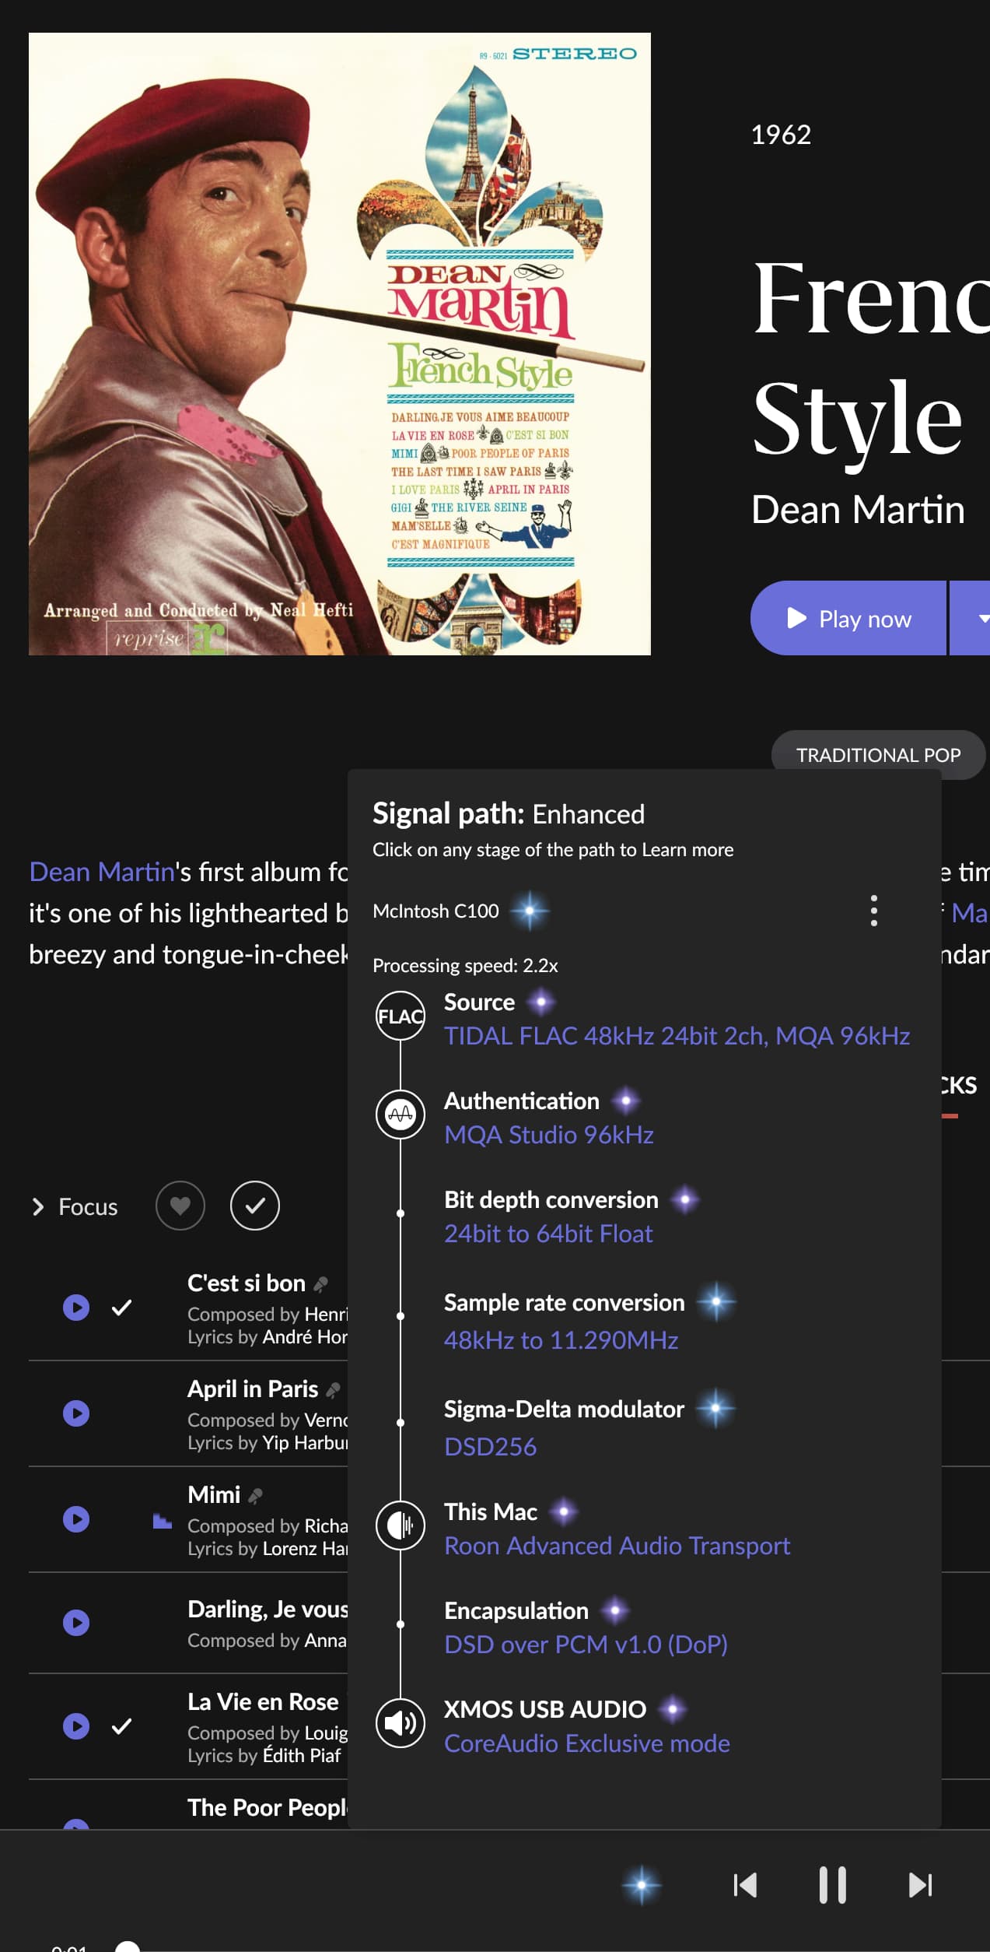
Task: Click the FLAC source icon
Action: click(401, 1016)
